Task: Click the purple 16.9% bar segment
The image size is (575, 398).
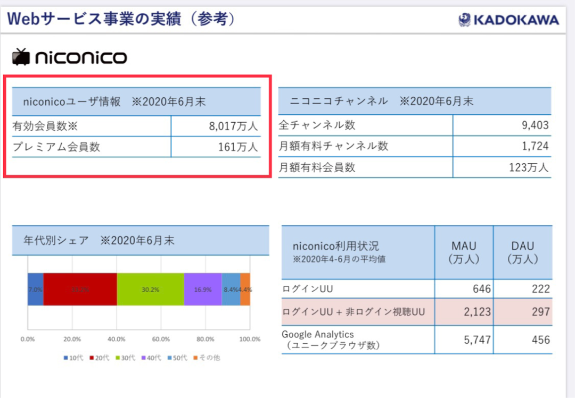Action: click(203, 289)
